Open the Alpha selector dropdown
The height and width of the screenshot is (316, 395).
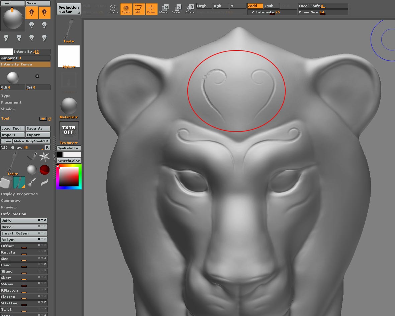69,67
